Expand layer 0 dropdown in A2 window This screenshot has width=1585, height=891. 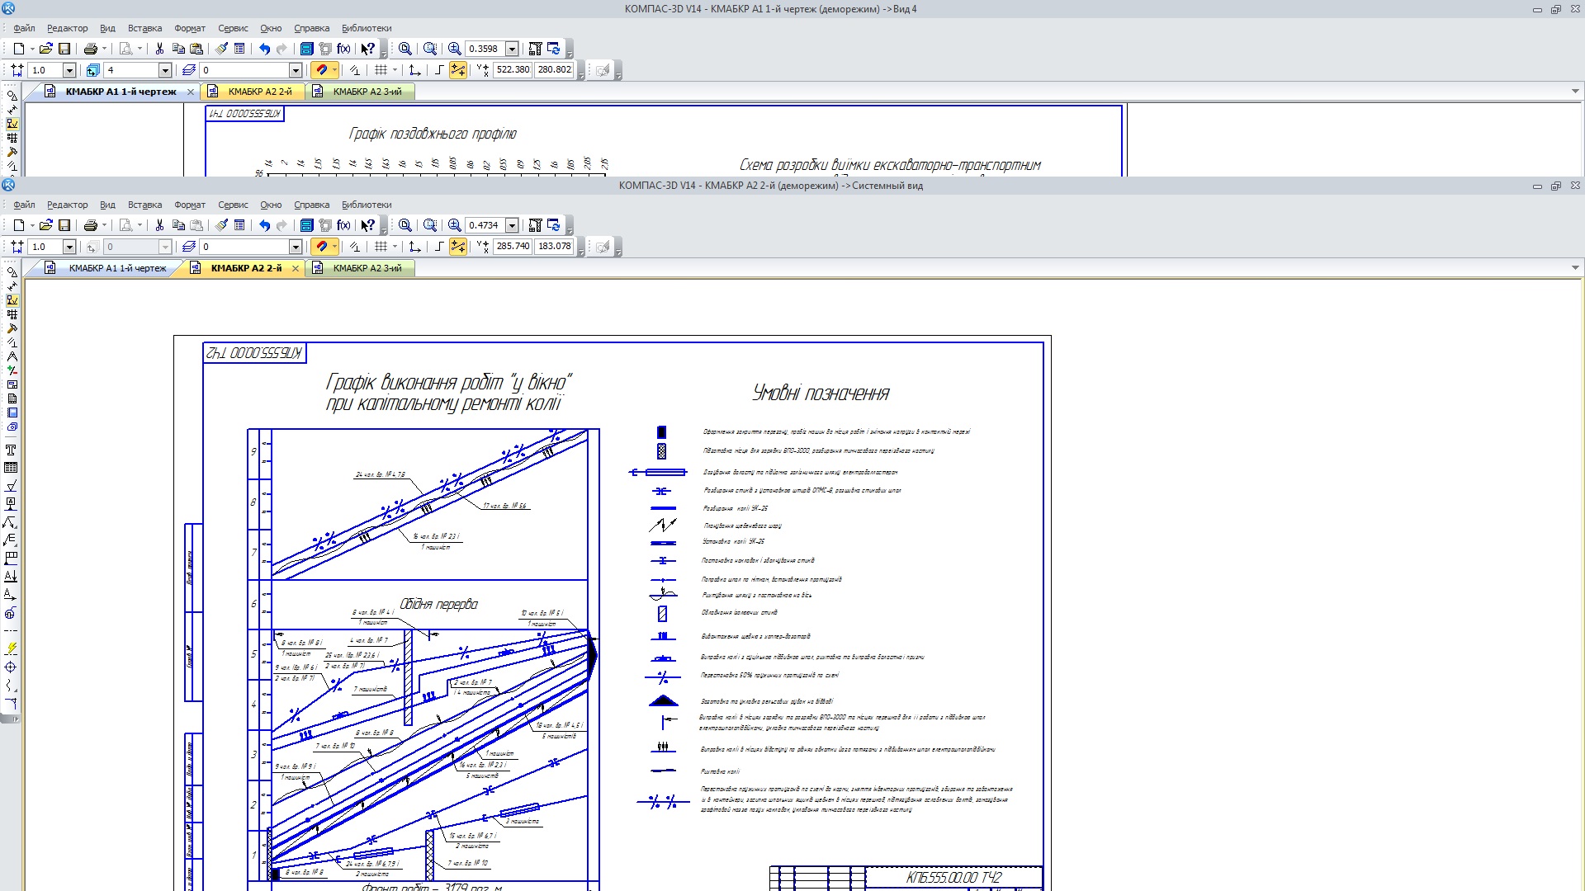pyautogui.click(x=295, y=247)
